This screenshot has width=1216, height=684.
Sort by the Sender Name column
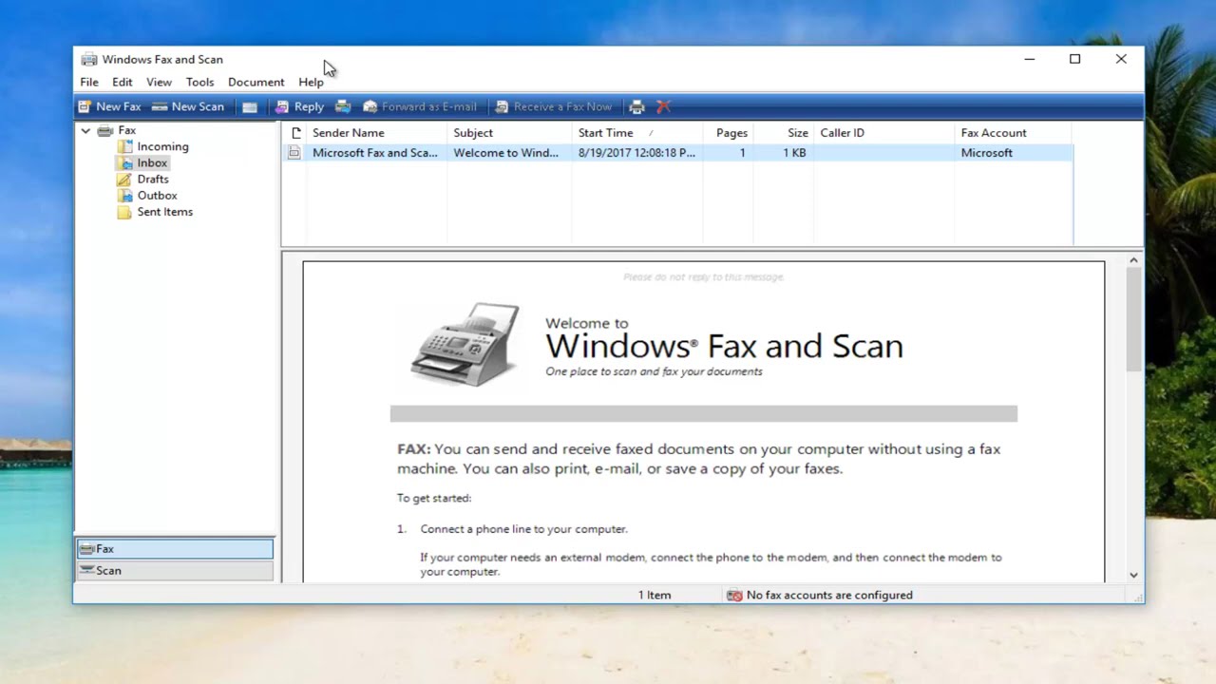[376, 132]
